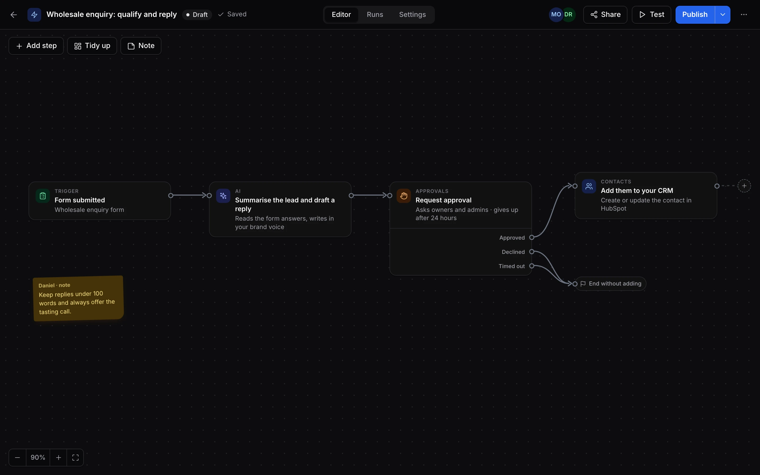The height and width of the screenshot is (475, 760).
Task: Tidy up the canvas layout
Action: 92,46
